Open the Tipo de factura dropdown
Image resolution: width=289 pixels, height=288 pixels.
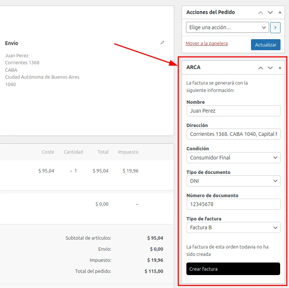point(233,227)
